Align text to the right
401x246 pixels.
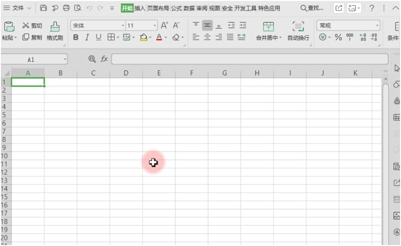(x=219, y=37)
